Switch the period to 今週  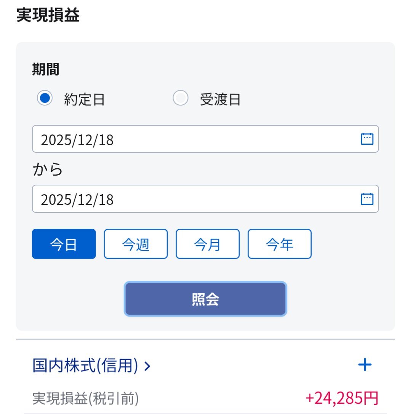pos(136,244)
